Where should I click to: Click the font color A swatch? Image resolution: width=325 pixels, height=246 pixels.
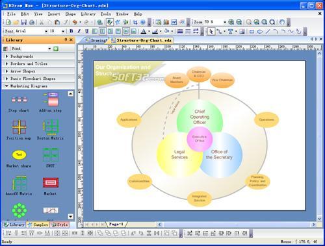point(144,32)
